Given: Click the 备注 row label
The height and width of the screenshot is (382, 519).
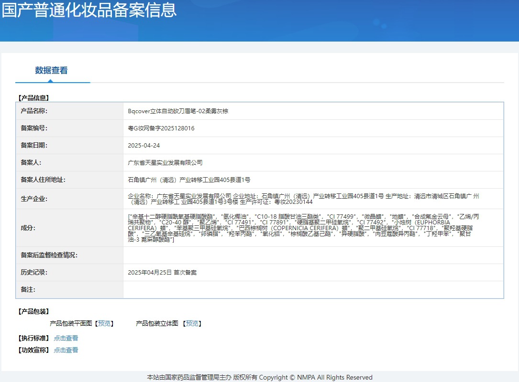Looking at the screenshot, I should pyautogui.click(x=28, y=289).
